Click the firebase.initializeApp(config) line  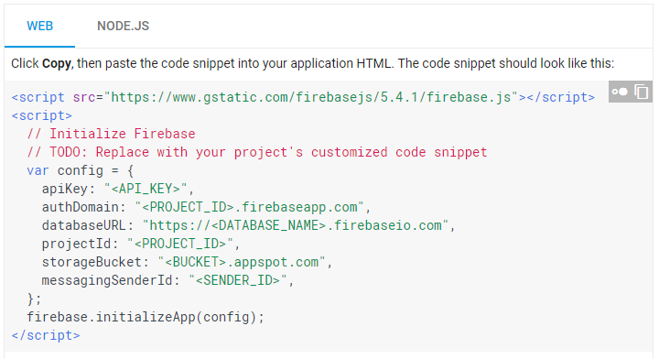pyautogui.click(x=146, y=317)
